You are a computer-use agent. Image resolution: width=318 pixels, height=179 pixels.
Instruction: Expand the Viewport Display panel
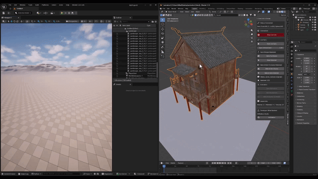(x=302, y=113)
